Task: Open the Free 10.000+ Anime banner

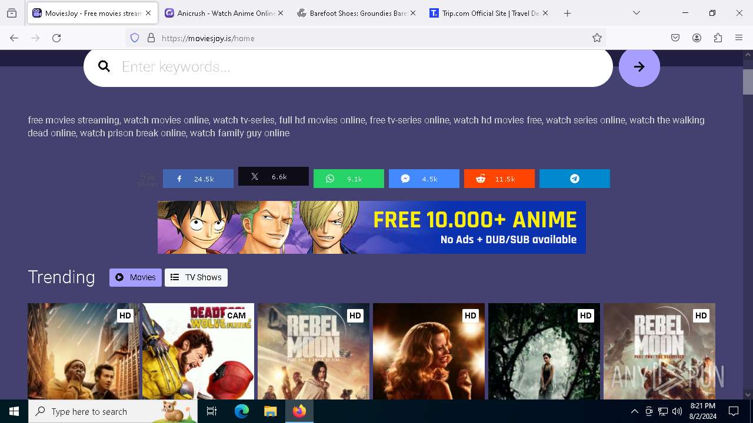Action: click(x=371, y=227)
